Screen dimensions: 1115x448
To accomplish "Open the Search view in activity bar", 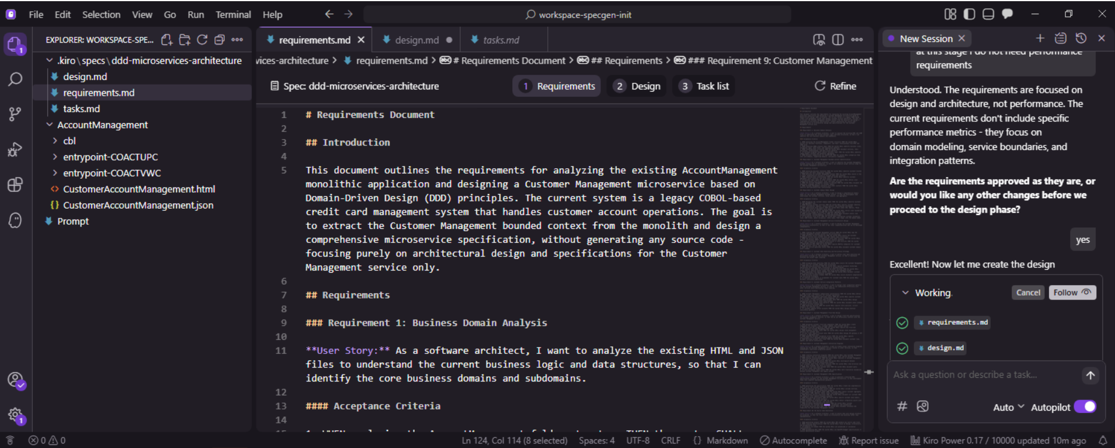I will coord(15,79).
